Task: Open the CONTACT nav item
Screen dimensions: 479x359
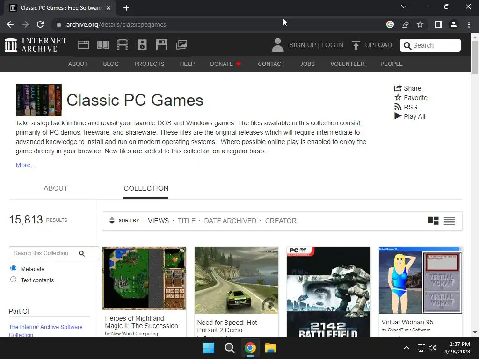Action: click(271, 64)
